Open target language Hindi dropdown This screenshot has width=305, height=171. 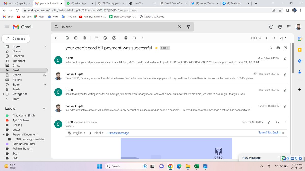click(x=99, y=133)
